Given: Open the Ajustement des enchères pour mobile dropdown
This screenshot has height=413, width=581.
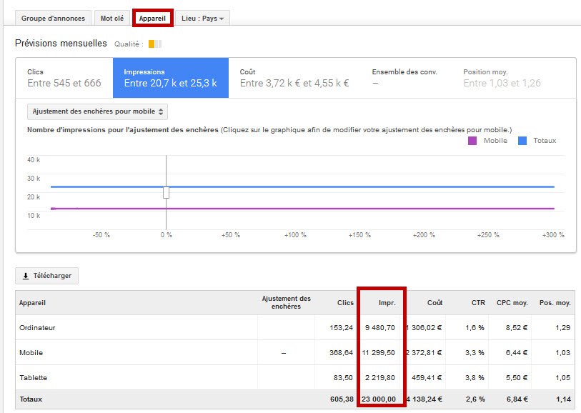Looking at the screenshot, I should tap(97, 111).
